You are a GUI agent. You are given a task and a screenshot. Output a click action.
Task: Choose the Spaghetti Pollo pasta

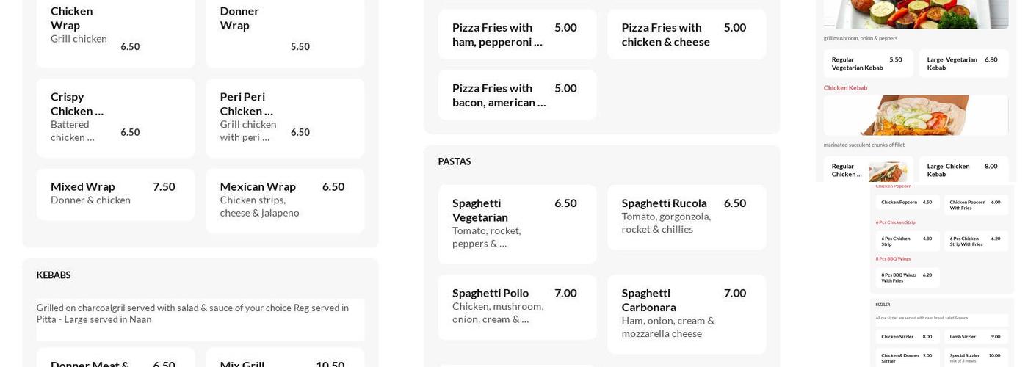click(517, 307)
